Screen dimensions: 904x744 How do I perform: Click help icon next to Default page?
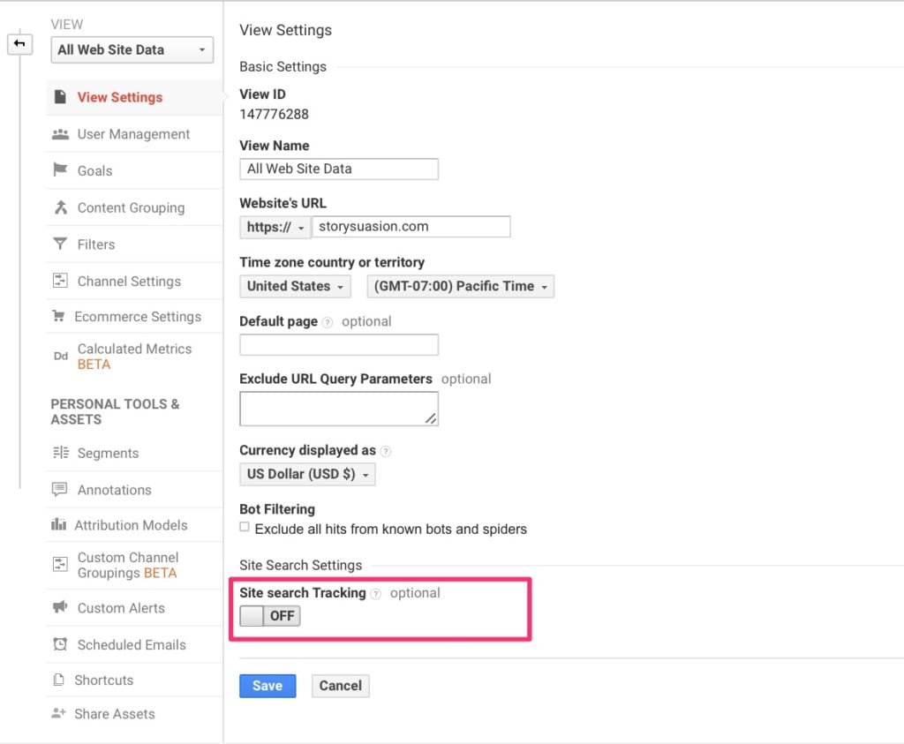click(328, 322)
